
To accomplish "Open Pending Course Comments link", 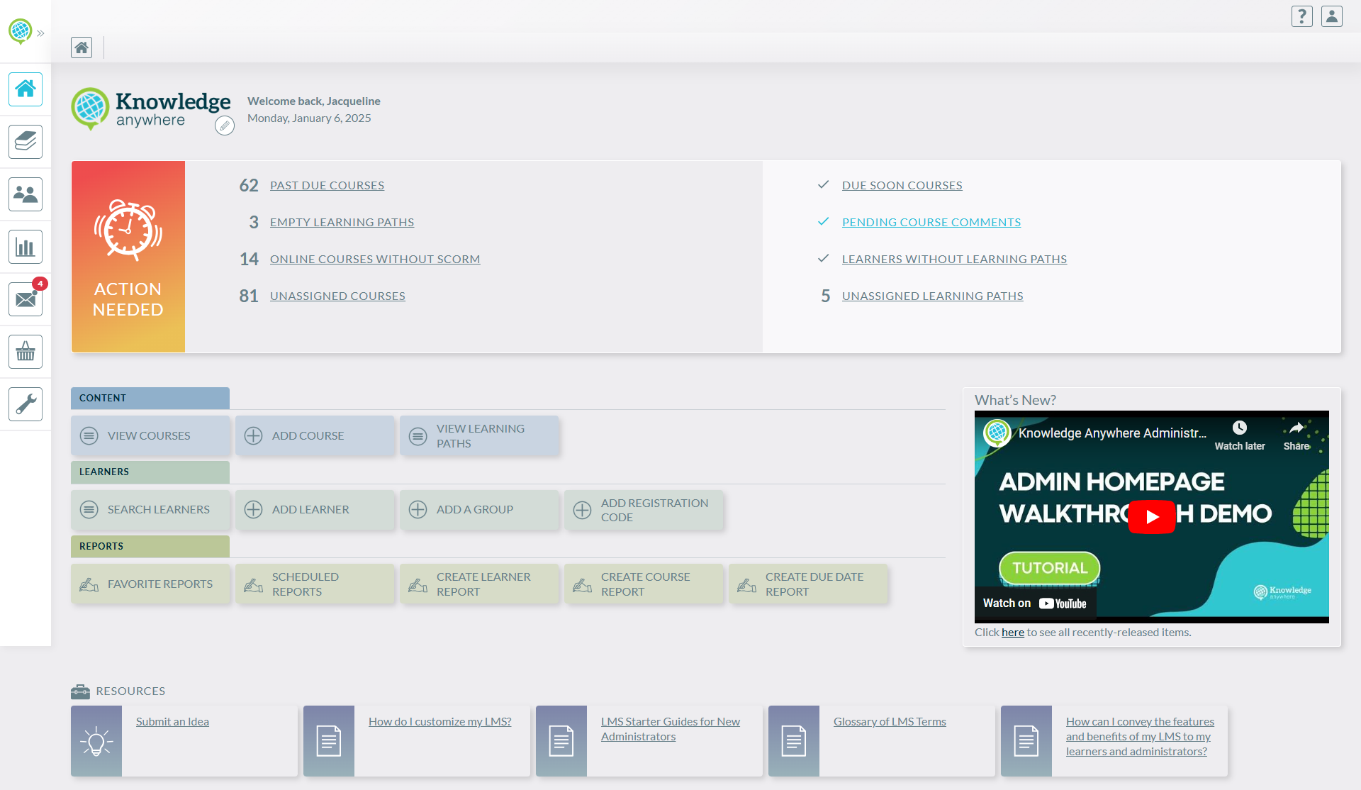I will (x=931, y=222).
